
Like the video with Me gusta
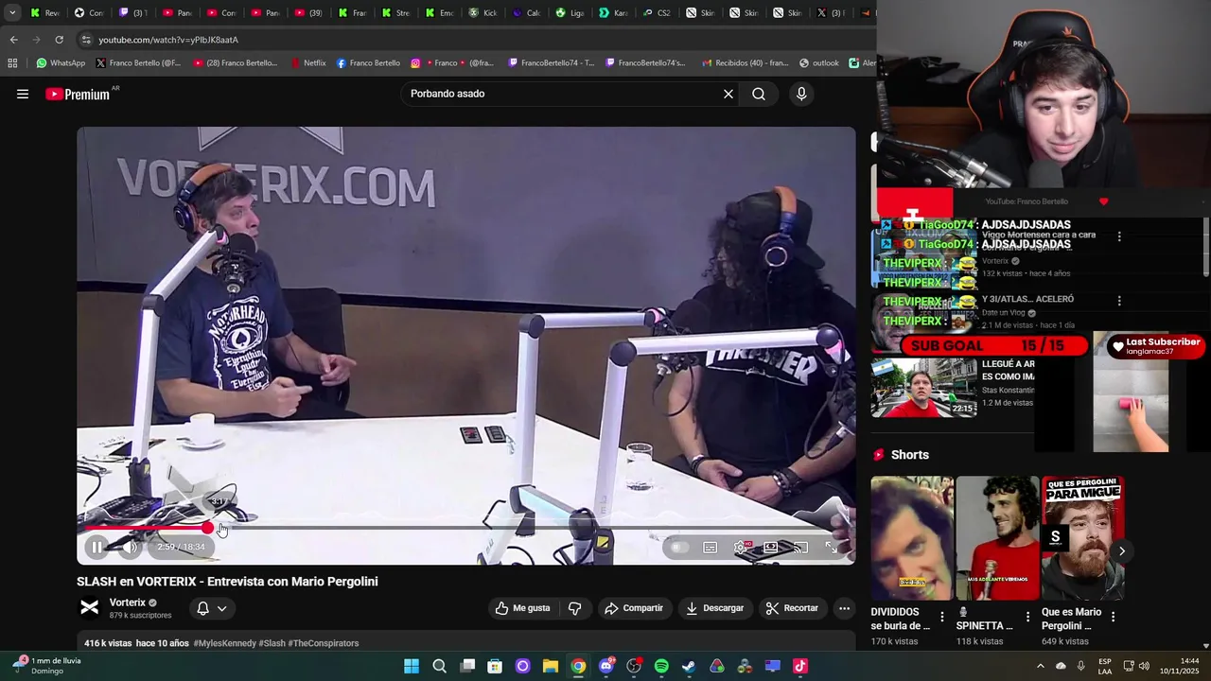pyautogui.click(x=522, y=608)
